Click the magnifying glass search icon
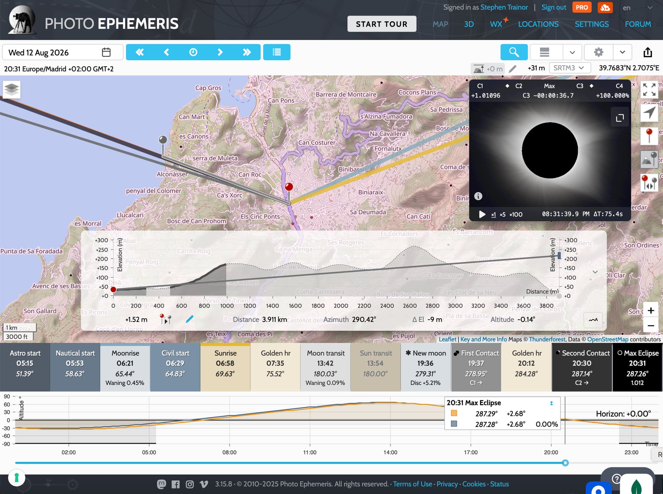This screenshot has height=494, width=663. [x=514, y=52]
